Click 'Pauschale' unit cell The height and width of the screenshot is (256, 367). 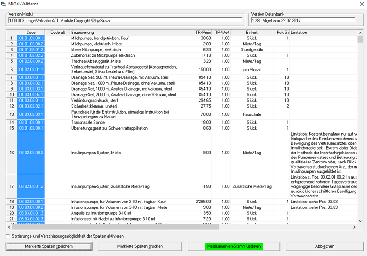click(x=251, y=114)
